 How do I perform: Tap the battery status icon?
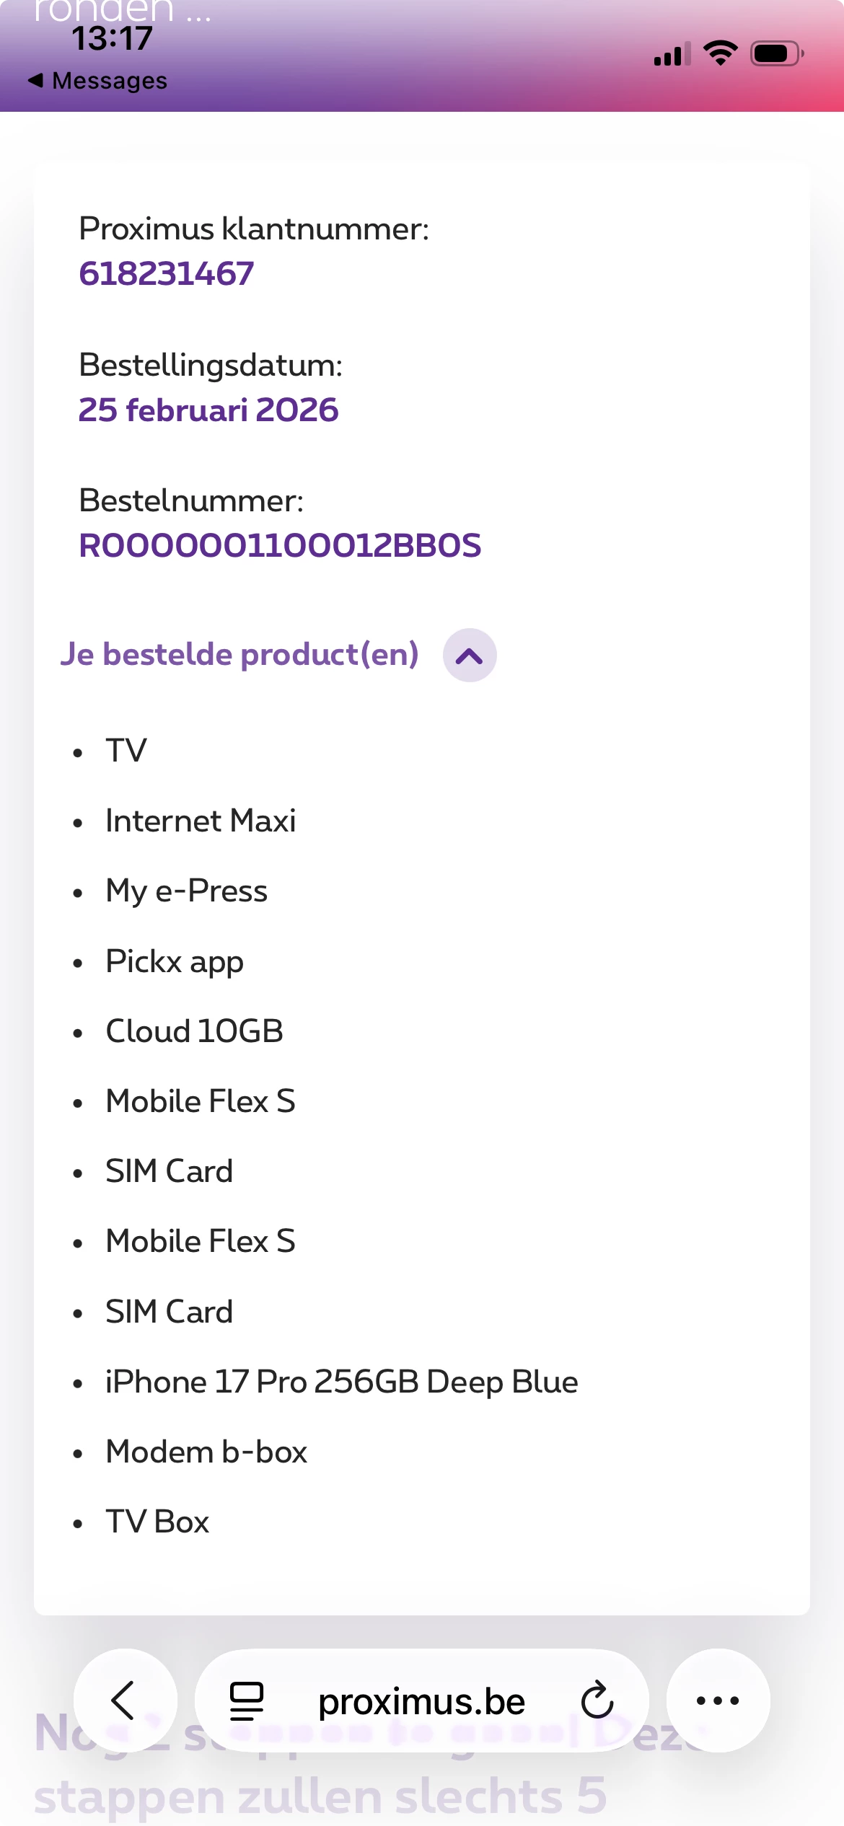(x=777, y=54)
